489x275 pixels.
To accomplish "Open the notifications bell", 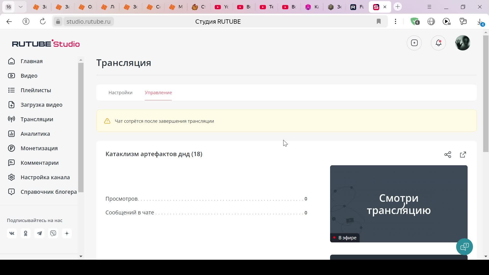I will point(438,43).
